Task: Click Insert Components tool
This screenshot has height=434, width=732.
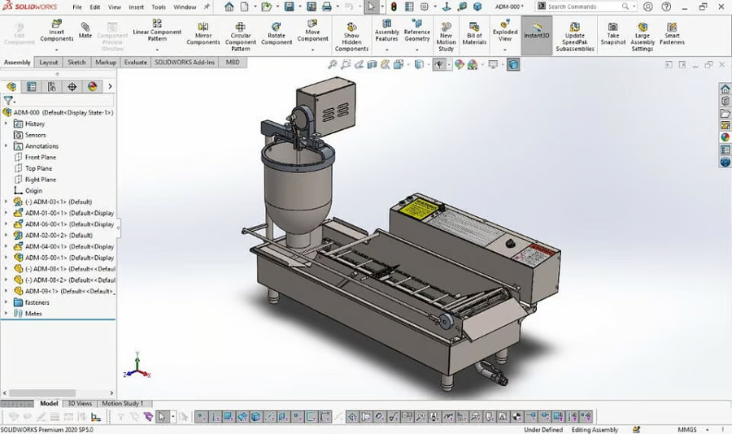Action: 57,33
